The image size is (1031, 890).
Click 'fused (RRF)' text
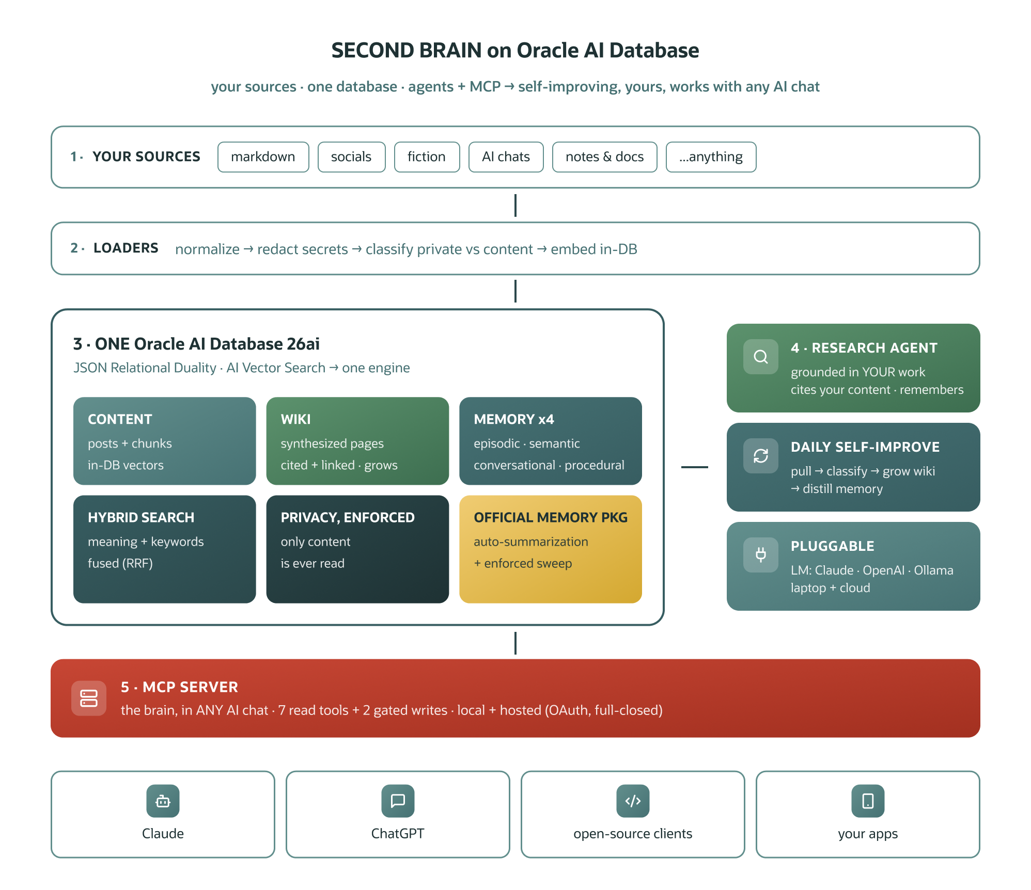click(x=120, y=563)
